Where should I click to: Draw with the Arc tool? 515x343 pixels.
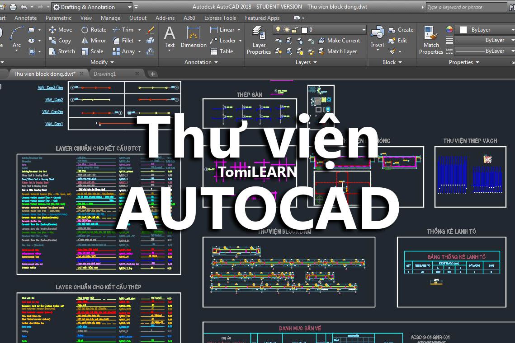click(x=17, y=34)
